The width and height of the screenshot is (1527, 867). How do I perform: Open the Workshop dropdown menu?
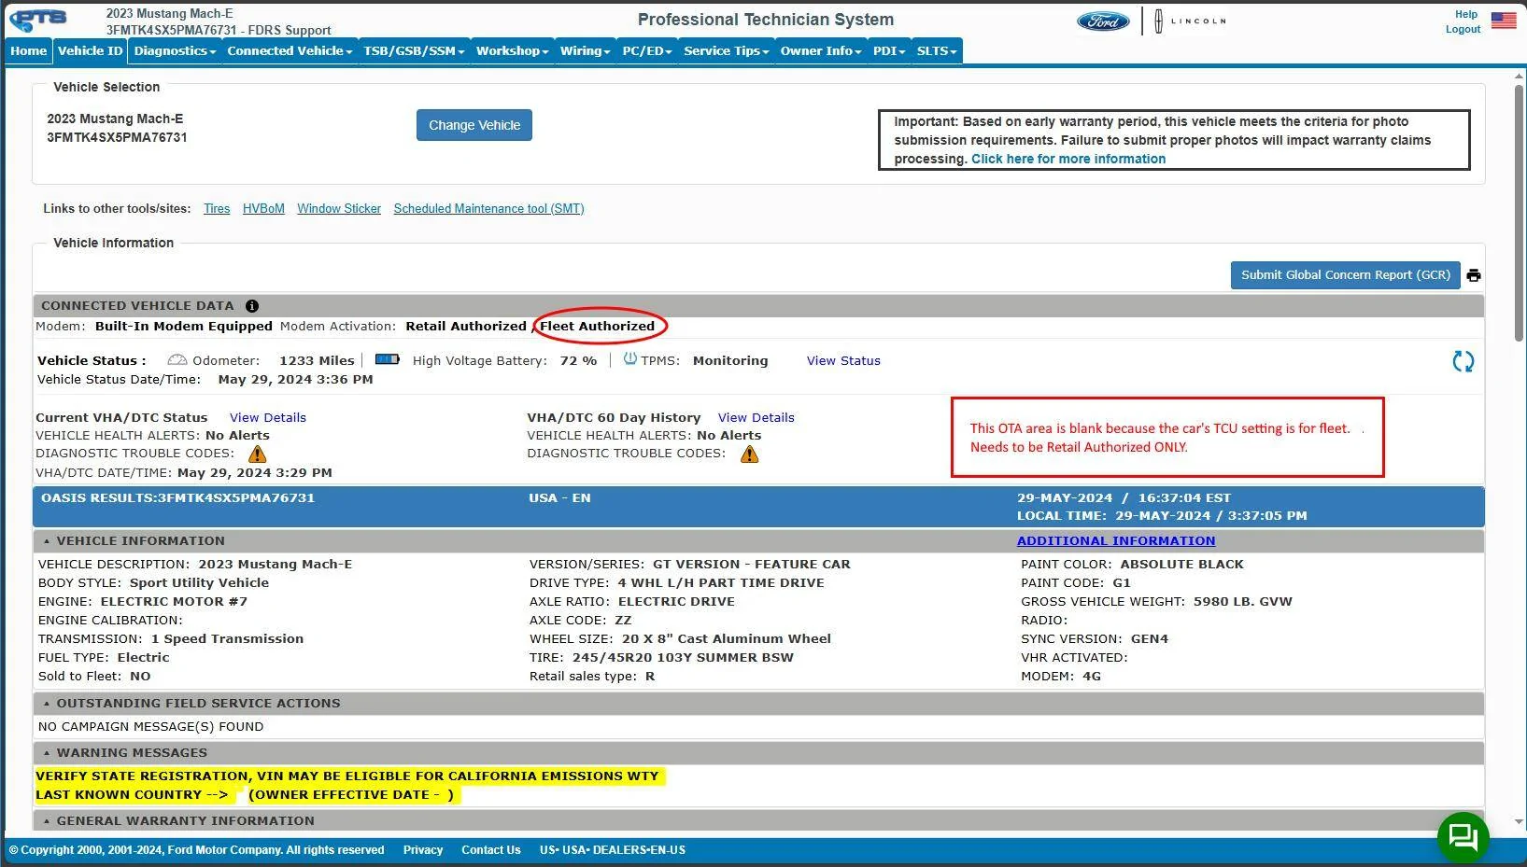pos(512,51)
